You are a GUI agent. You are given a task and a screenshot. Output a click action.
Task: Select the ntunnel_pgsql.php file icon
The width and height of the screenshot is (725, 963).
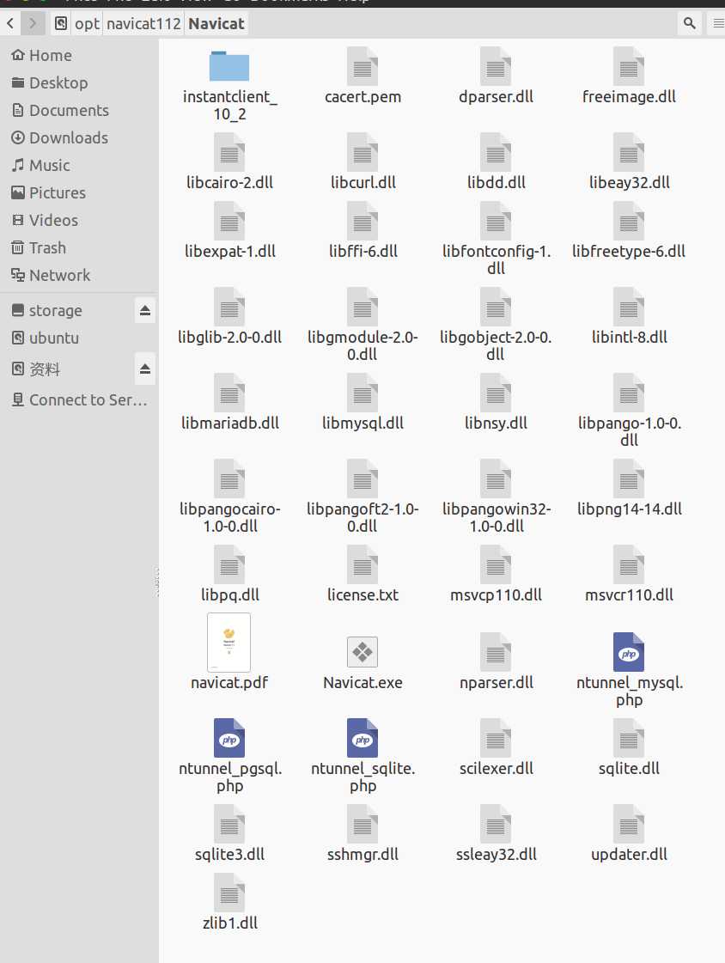click(x=229, y=738)
